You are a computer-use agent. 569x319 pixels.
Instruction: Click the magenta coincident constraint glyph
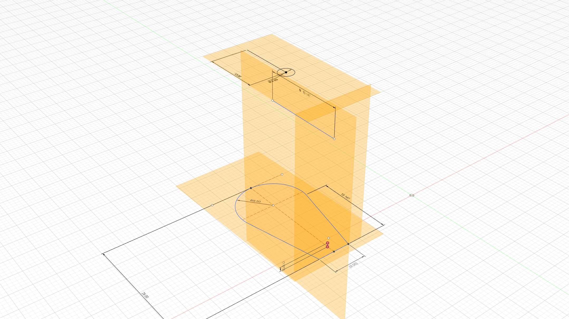point(327,245)
